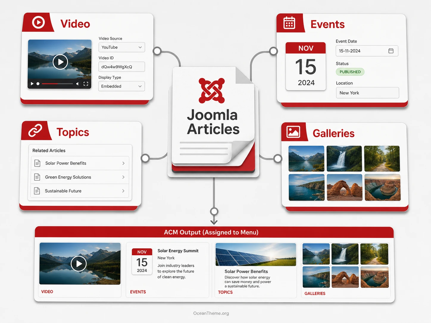This screenshot has width=431, height=323.
Task: Click the VIDEO label in ACM Output
Action: pos(47,291)
